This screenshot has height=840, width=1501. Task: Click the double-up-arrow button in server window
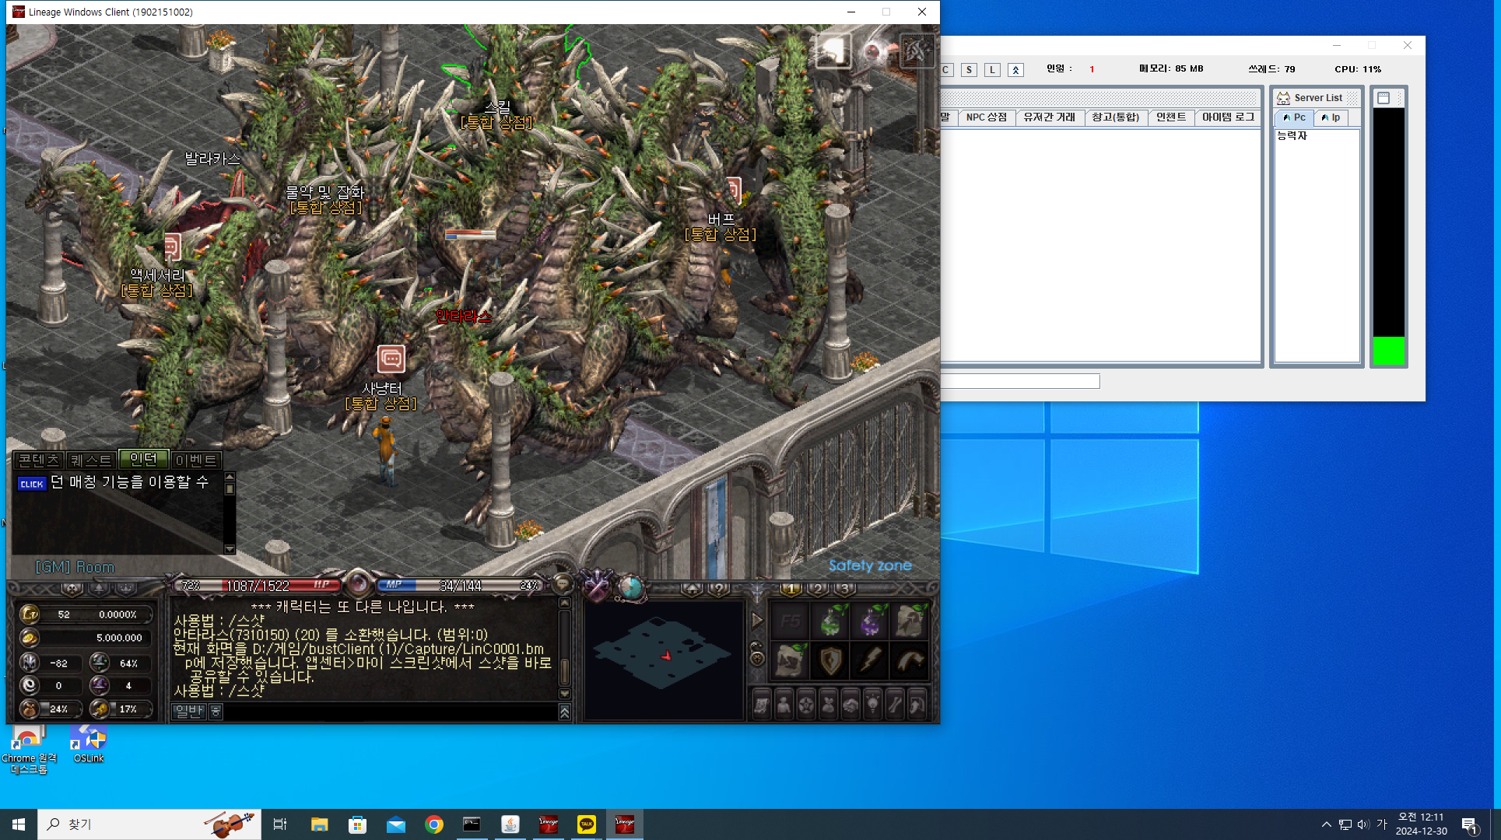(x=1015, y=70)
